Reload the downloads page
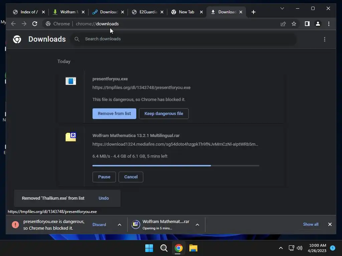 [x=35, y=24]
